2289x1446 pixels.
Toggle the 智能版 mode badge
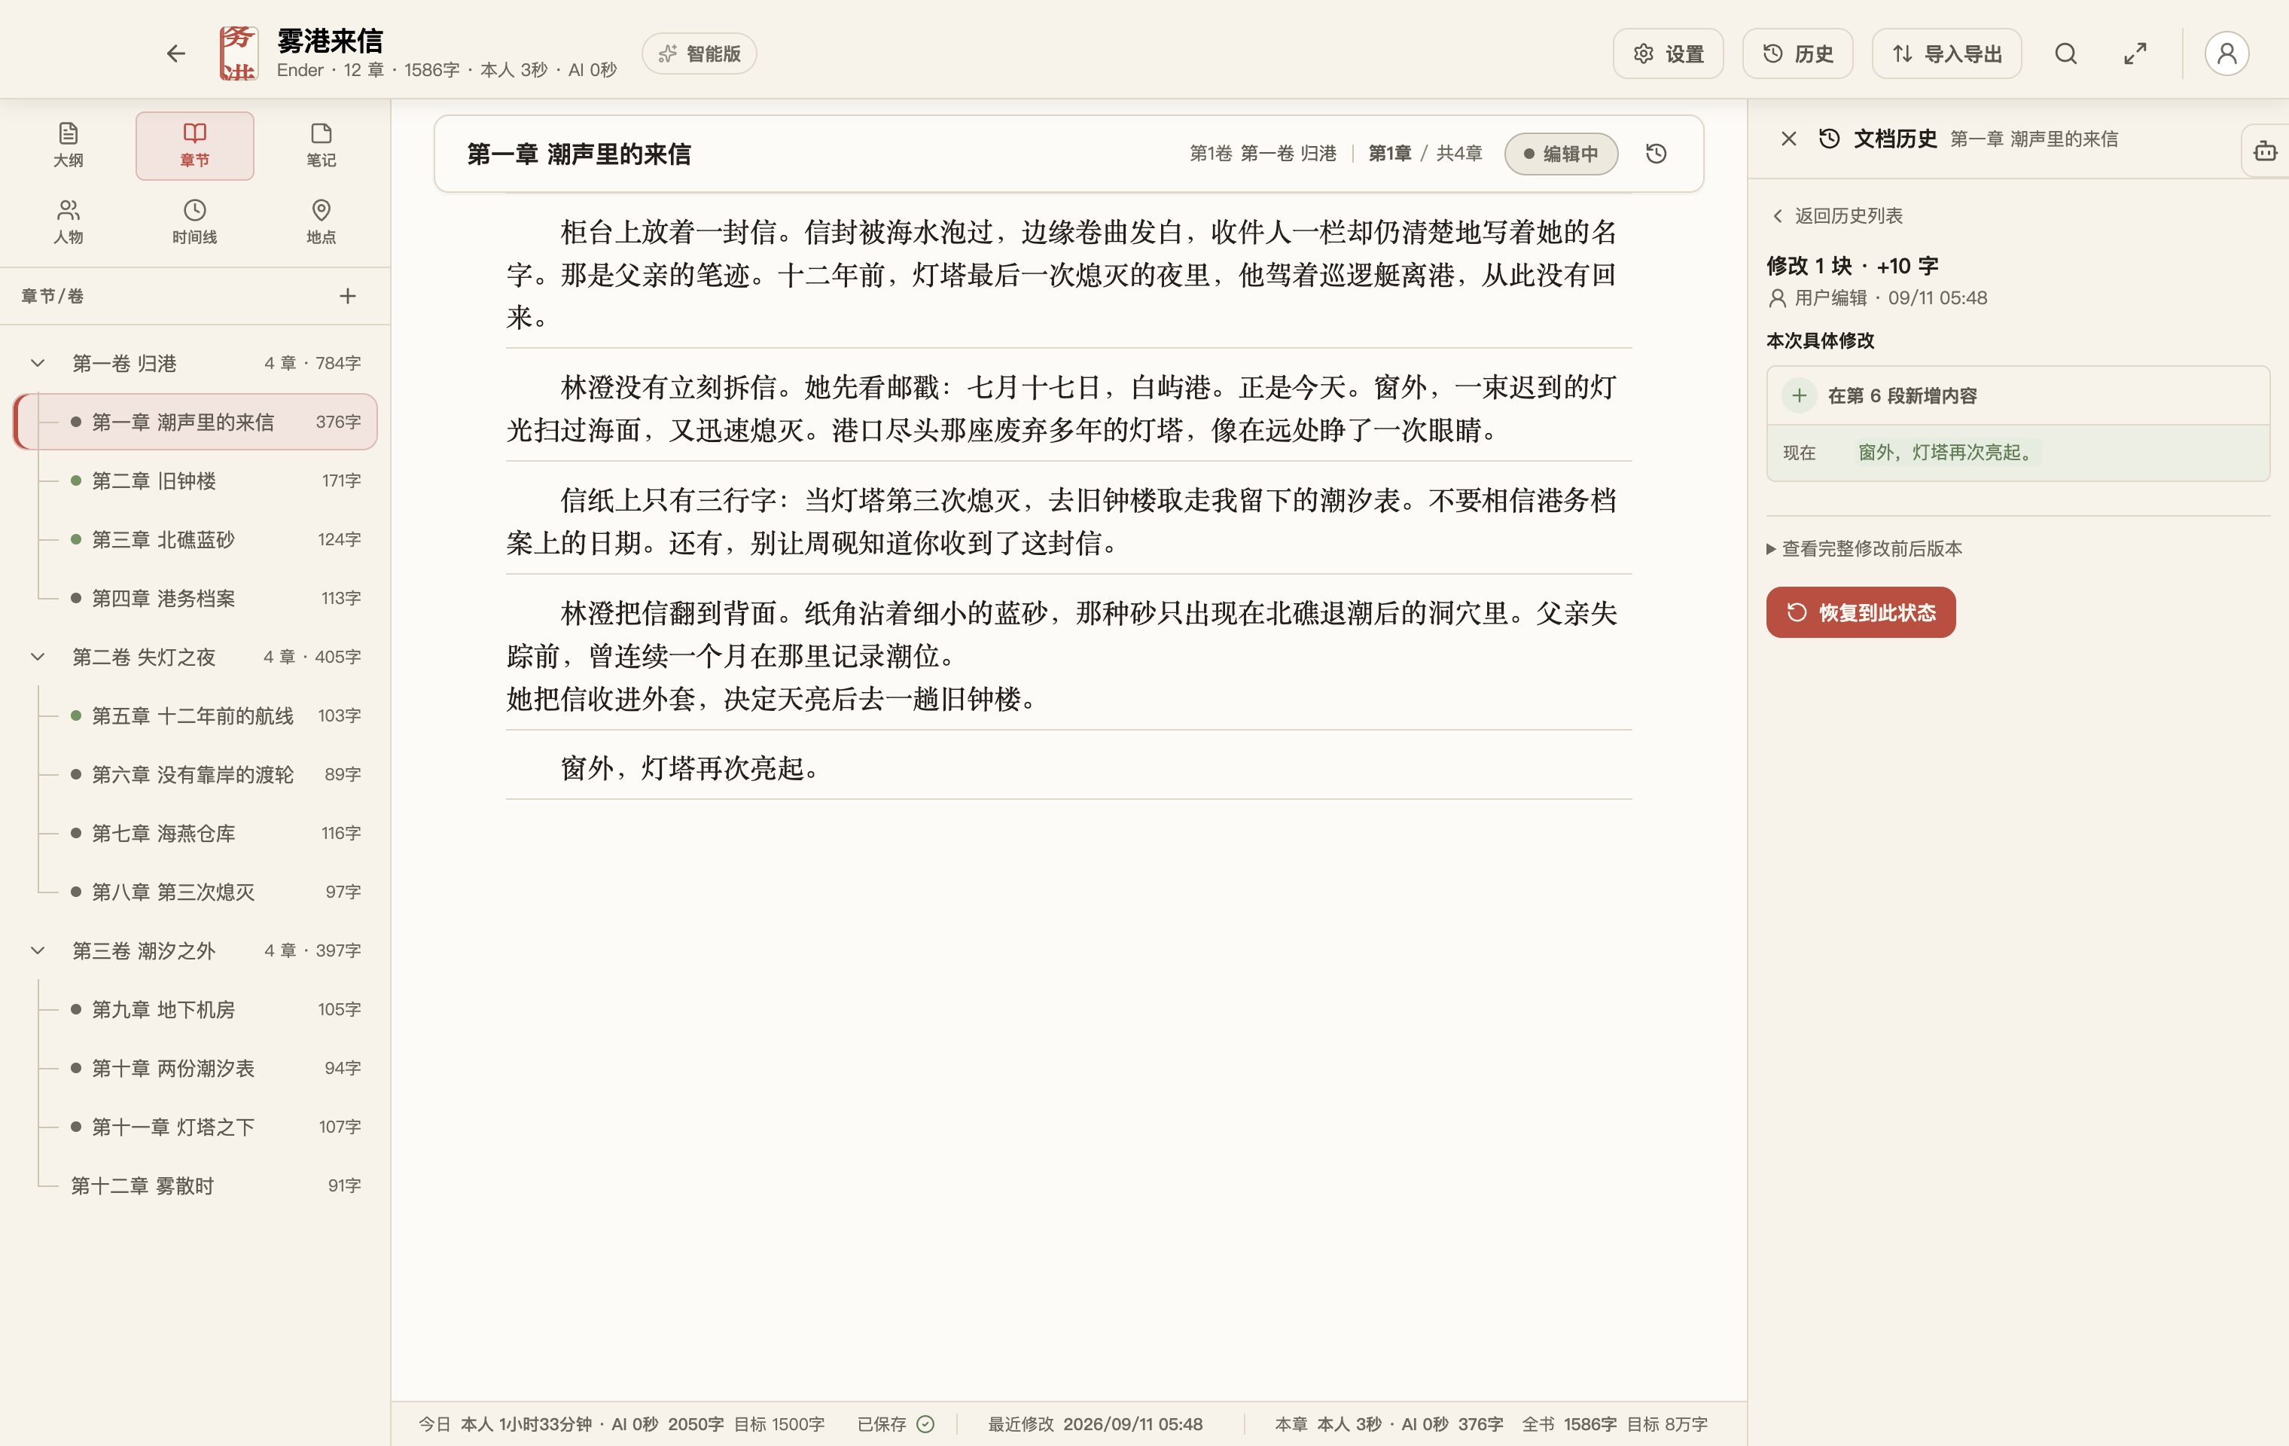(699, 53)
